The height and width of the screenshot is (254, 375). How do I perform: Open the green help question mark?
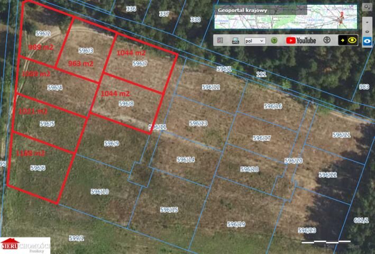click(x=274, y=40)
